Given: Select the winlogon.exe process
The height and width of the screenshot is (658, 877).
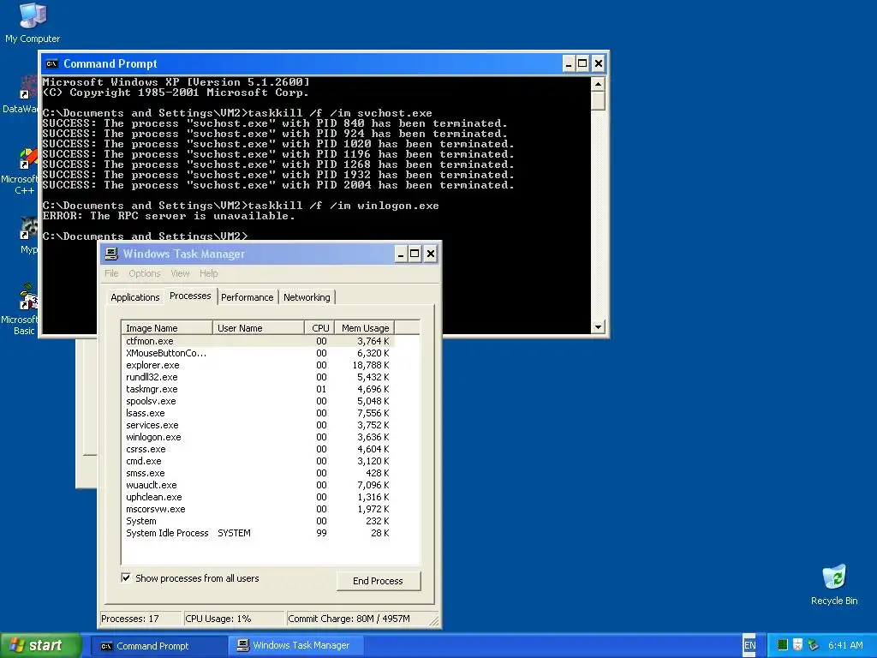Looking at the screenshot, I should [258, 438].
